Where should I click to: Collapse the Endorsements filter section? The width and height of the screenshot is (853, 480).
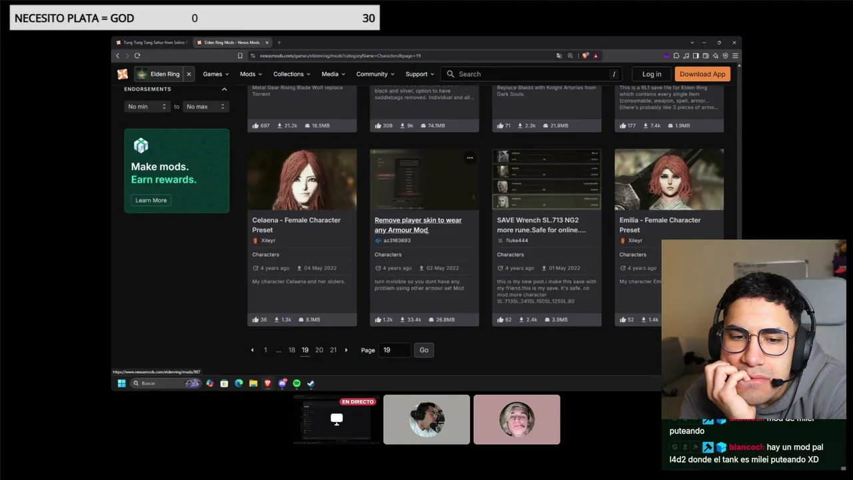(x=224, y=89)
